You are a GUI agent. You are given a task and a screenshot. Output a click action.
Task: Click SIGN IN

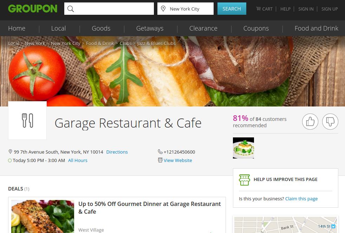click(306, 9)
